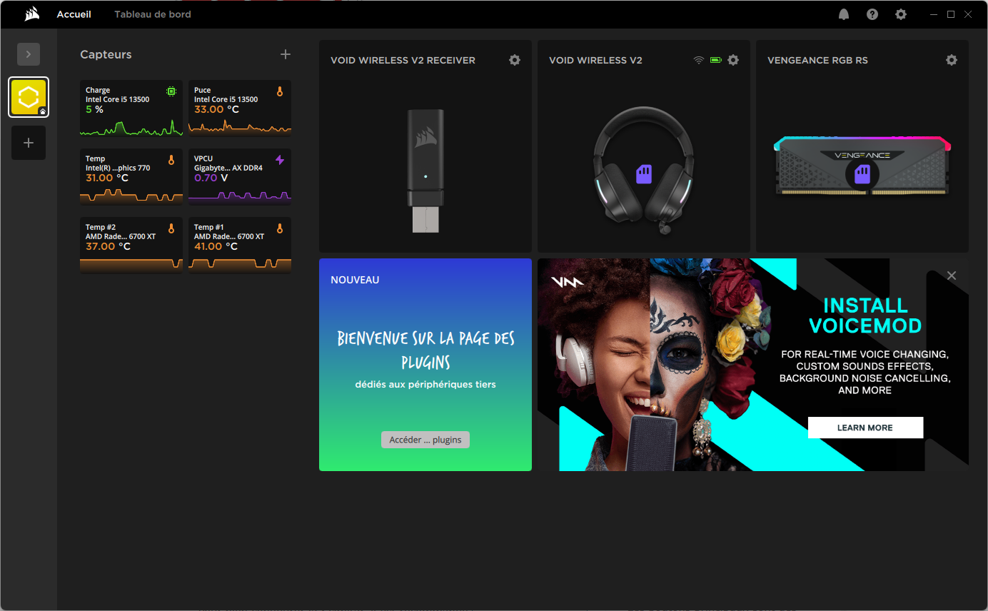The image size is (988, 611).
Task: Add a new profile with sidebar plus
Action: [29, 143]
